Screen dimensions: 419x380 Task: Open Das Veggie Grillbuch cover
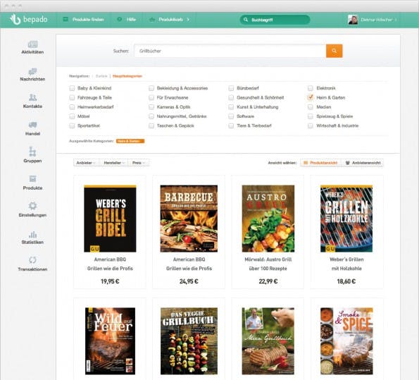[x=189, y=341]
